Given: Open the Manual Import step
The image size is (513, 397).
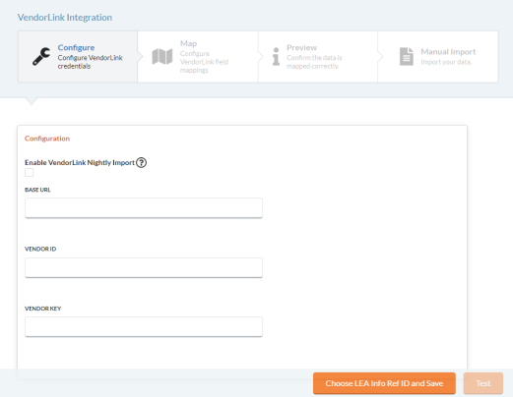Looking at the screenshot, I should [438, 57].
